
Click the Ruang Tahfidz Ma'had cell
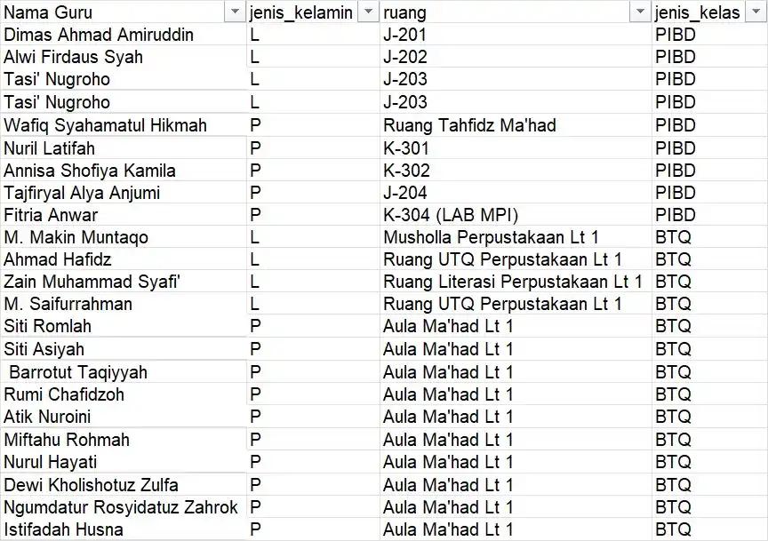pos(516,125)
